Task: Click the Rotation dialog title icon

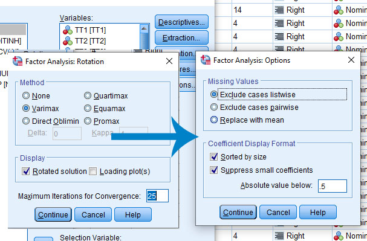Action: tap(18, 61)
